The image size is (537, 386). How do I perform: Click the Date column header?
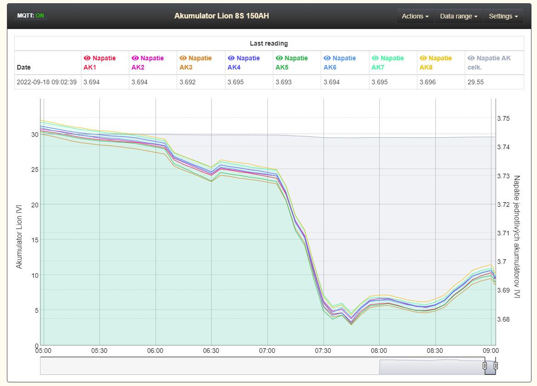(x=24, y=67)
